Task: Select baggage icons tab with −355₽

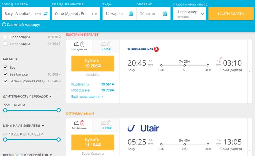Action: pos(106,46)
